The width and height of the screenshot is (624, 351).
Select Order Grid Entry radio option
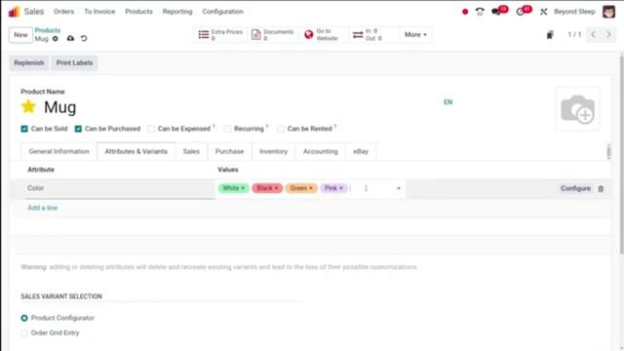pos(24,332)
